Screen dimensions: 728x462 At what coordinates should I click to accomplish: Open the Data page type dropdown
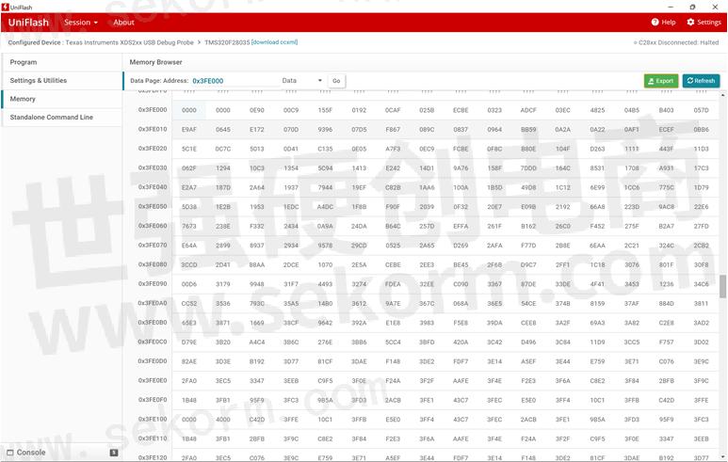click(302, 81)
